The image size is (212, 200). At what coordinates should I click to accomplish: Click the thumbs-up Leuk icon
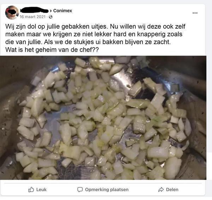coord(31,189)
